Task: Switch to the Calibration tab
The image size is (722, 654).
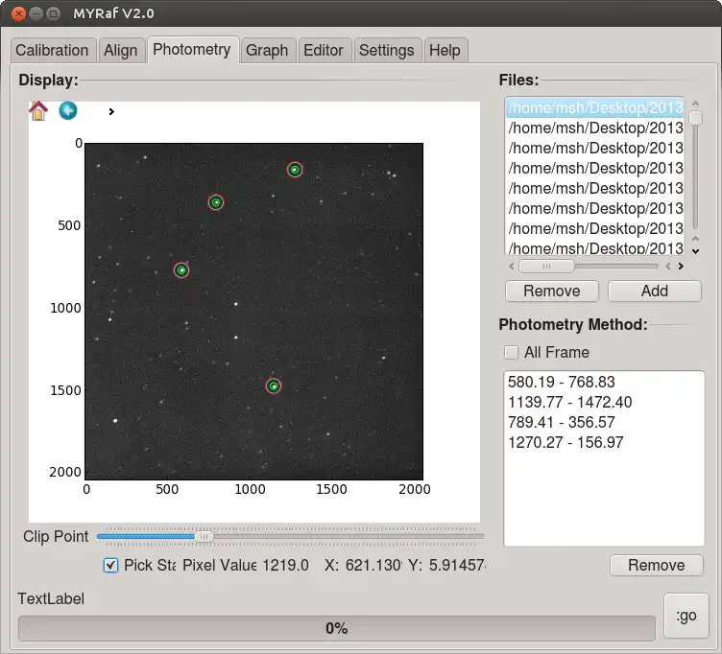Action: pyautogui.click(x=52, y=50)
